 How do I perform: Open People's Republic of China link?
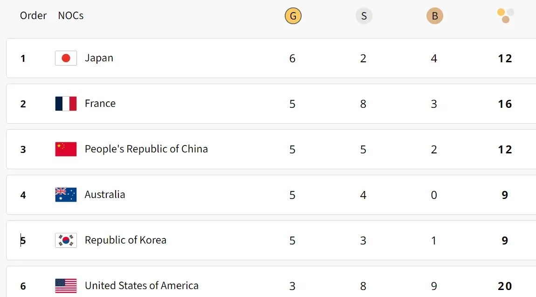(x=146, y=149)
